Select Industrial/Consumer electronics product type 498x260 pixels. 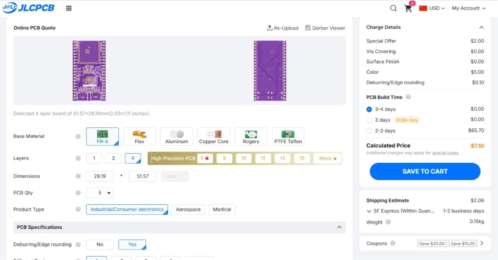127,210
